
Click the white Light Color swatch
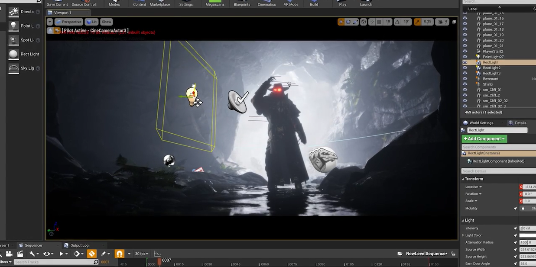point(528,235)
